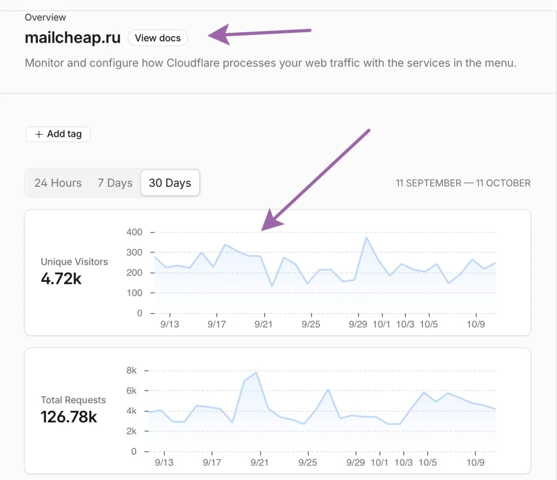The height and width of the screenshot is (480, 557).
Task: Click the View docs button
Action: click(x=158, y=38)
